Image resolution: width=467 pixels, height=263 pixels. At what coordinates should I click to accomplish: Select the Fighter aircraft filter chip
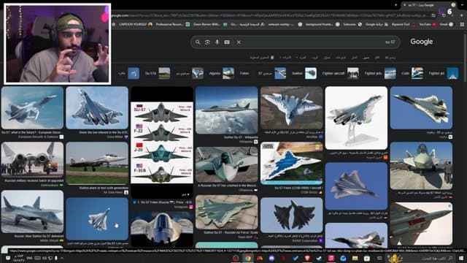pyautogui.click(x=341, y=73)
